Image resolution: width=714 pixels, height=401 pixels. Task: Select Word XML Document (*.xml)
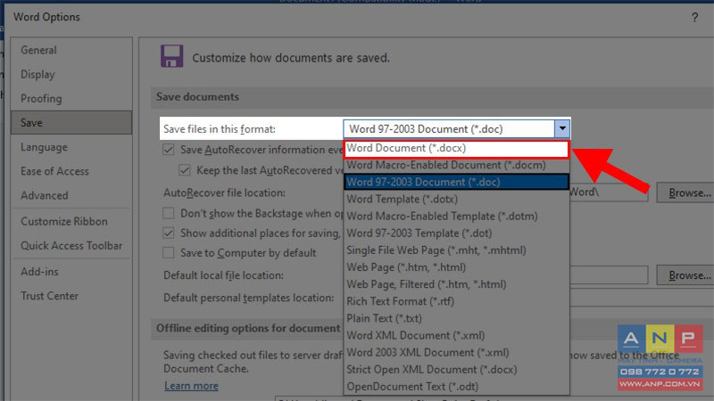pyautogui.click(x=457, y=336)
